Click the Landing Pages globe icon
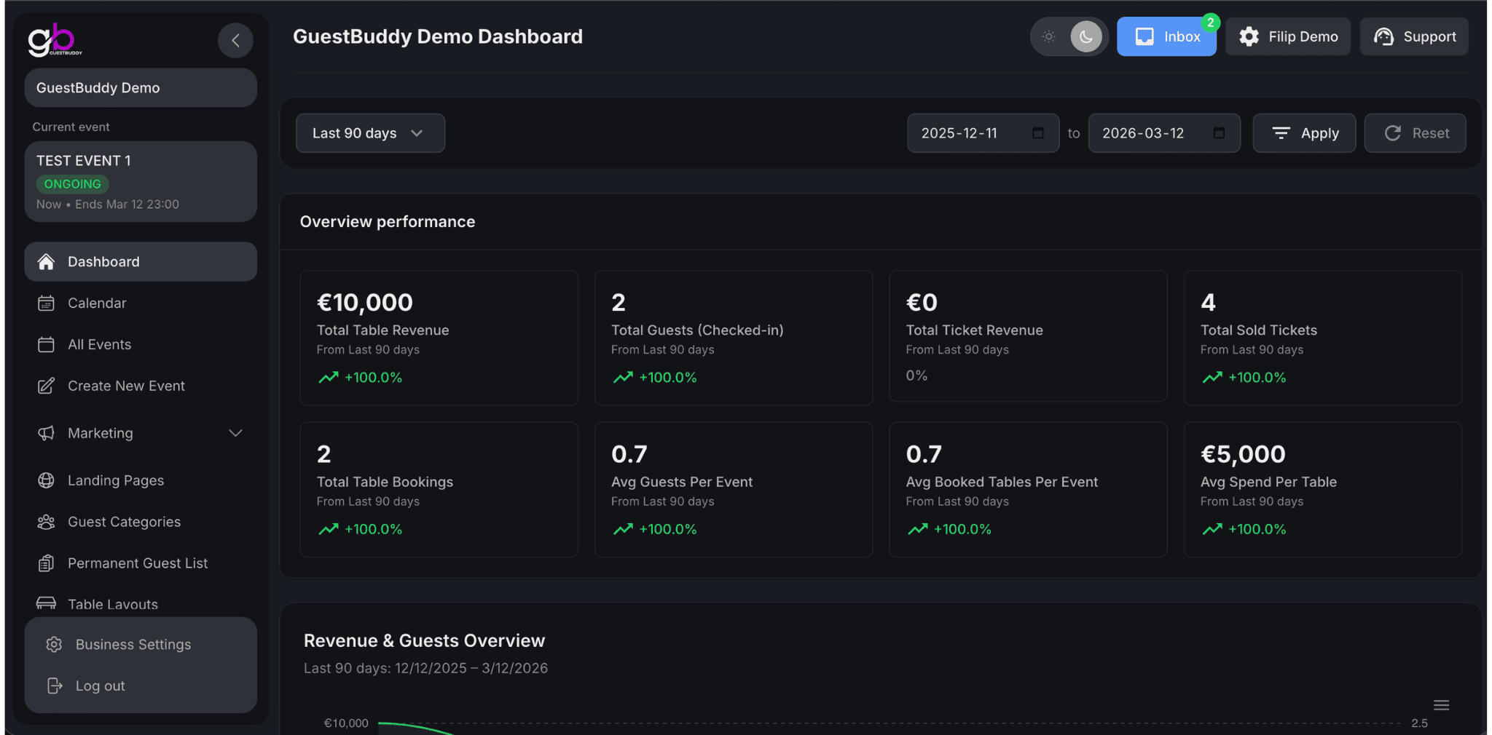This screenshot has height=735, width=1492. tap(46, 480)
